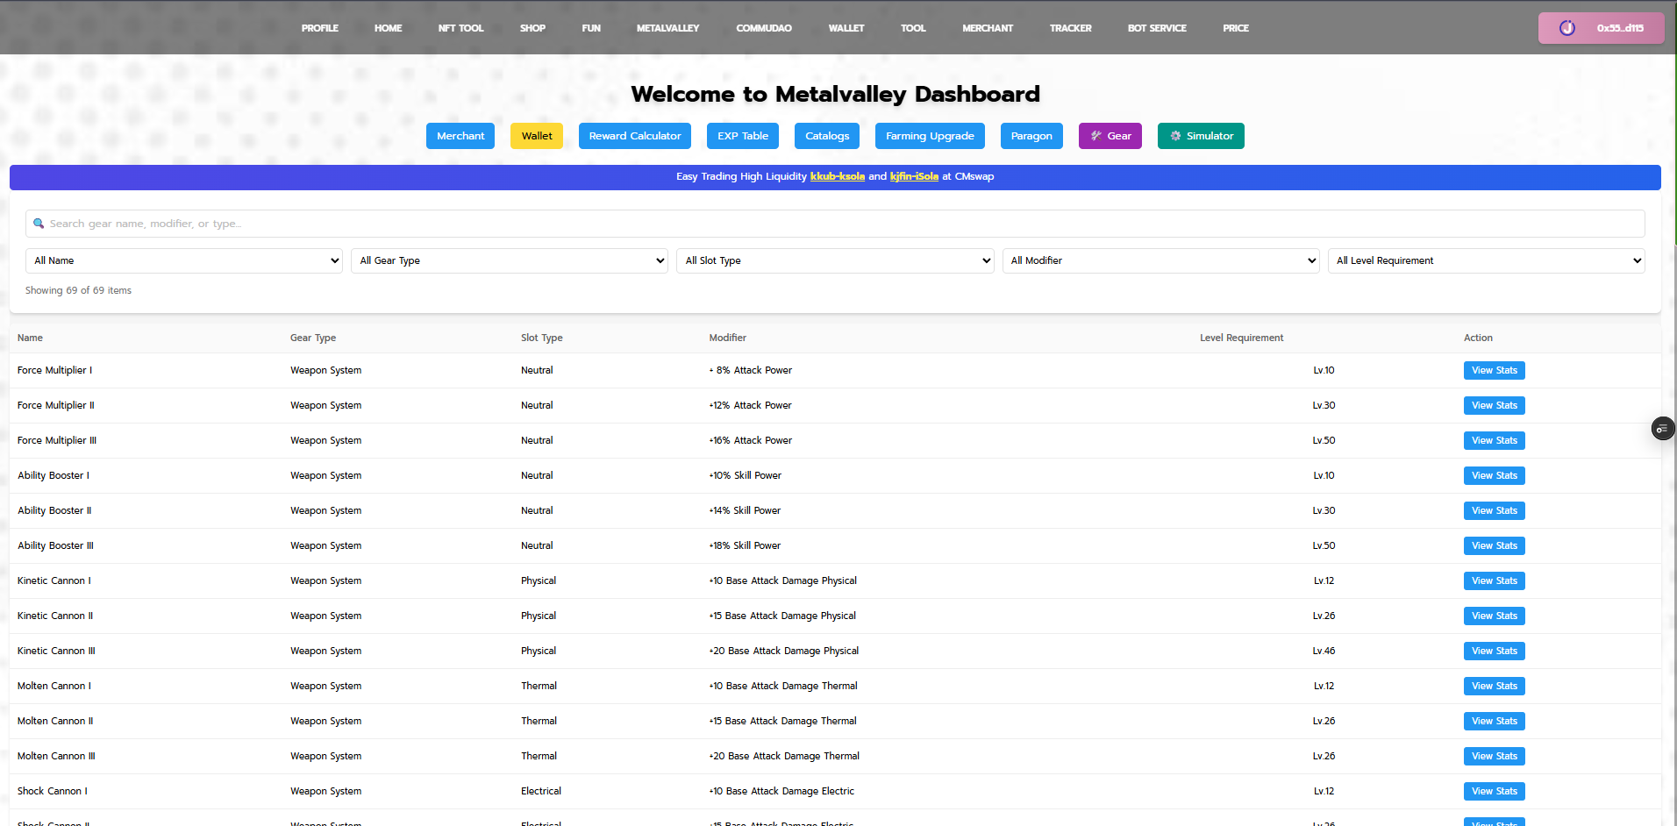Screen dimensions: 1677x826
Task: Open METALVALLEY in the navigation bar
Action: [667, 27]
